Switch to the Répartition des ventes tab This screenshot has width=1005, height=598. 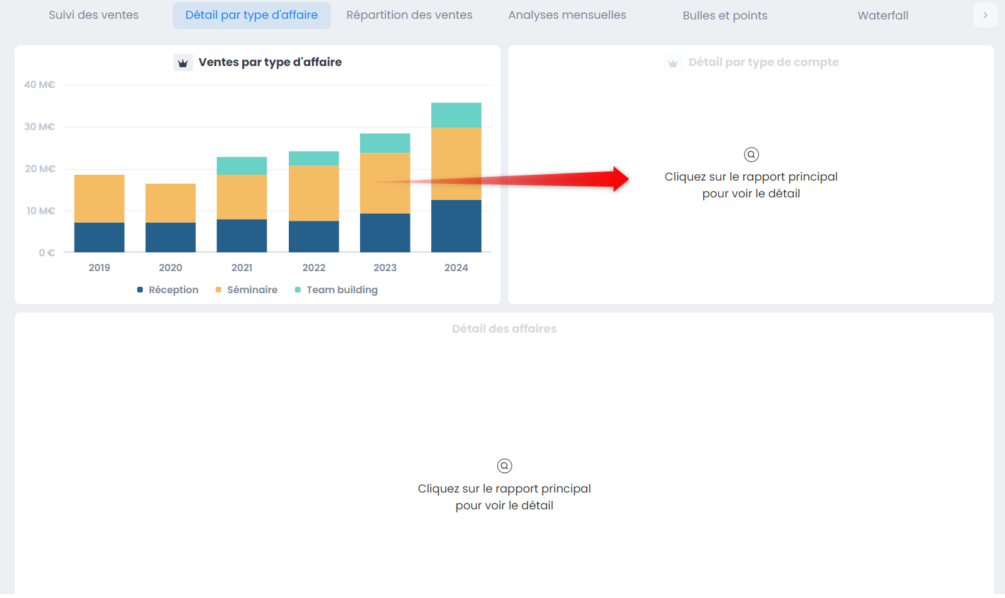[x=409, y=15]
